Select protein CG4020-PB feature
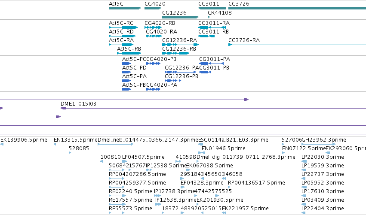The width and height of the screenshot is (366, 215). pos(153,64)
